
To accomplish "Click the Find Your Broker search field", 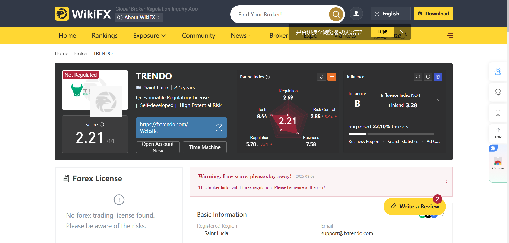I will 282,14.
